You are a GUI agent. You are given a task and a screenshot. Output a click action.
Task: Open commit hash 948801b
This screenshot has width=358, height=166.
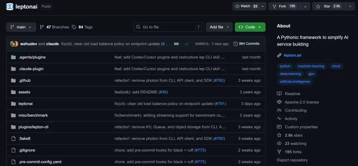pyautogui.click(x=202, y=44)
